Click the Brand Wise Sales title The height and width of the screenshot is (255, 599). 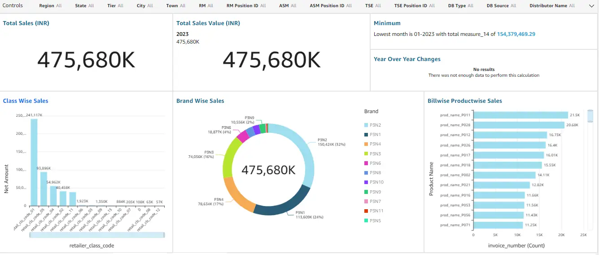(200, 101)
